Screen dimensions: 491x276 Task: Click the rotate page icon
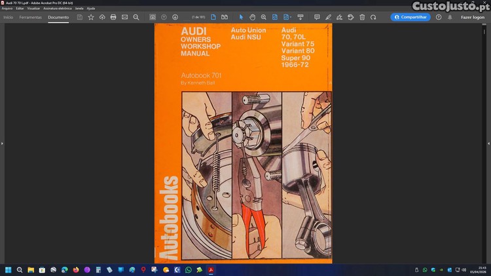[x=373, y=17]
